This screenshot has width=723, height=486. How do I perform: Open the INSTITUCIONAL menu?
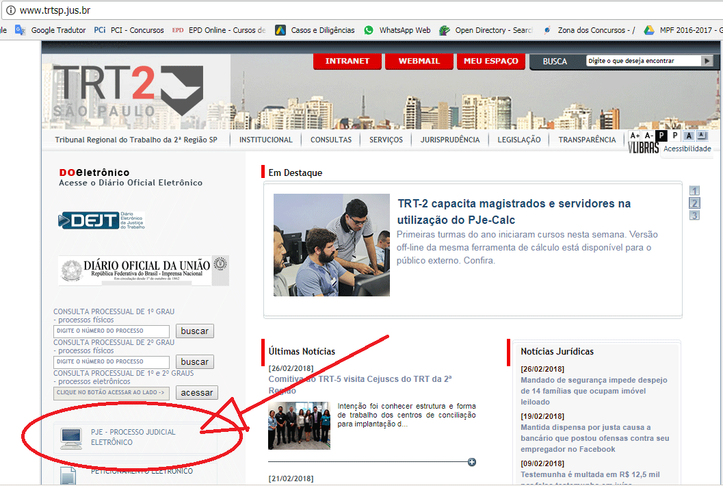click(x=265, y=140)
